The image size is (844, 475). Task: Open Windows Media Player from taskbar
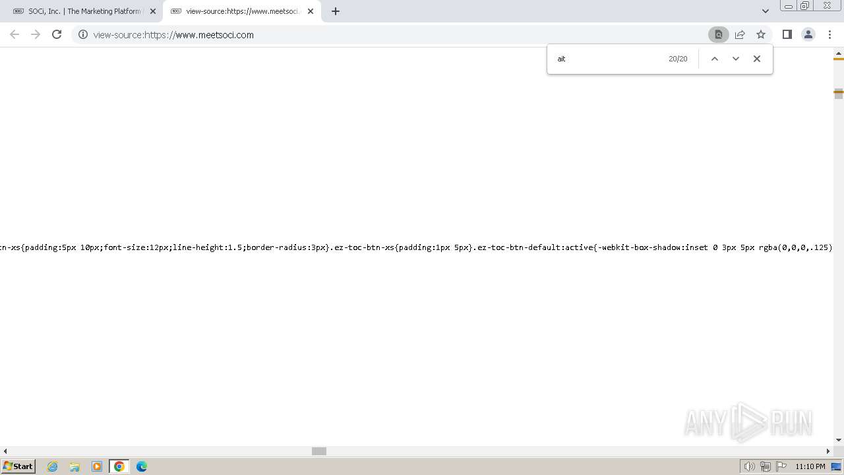(97, 466)
